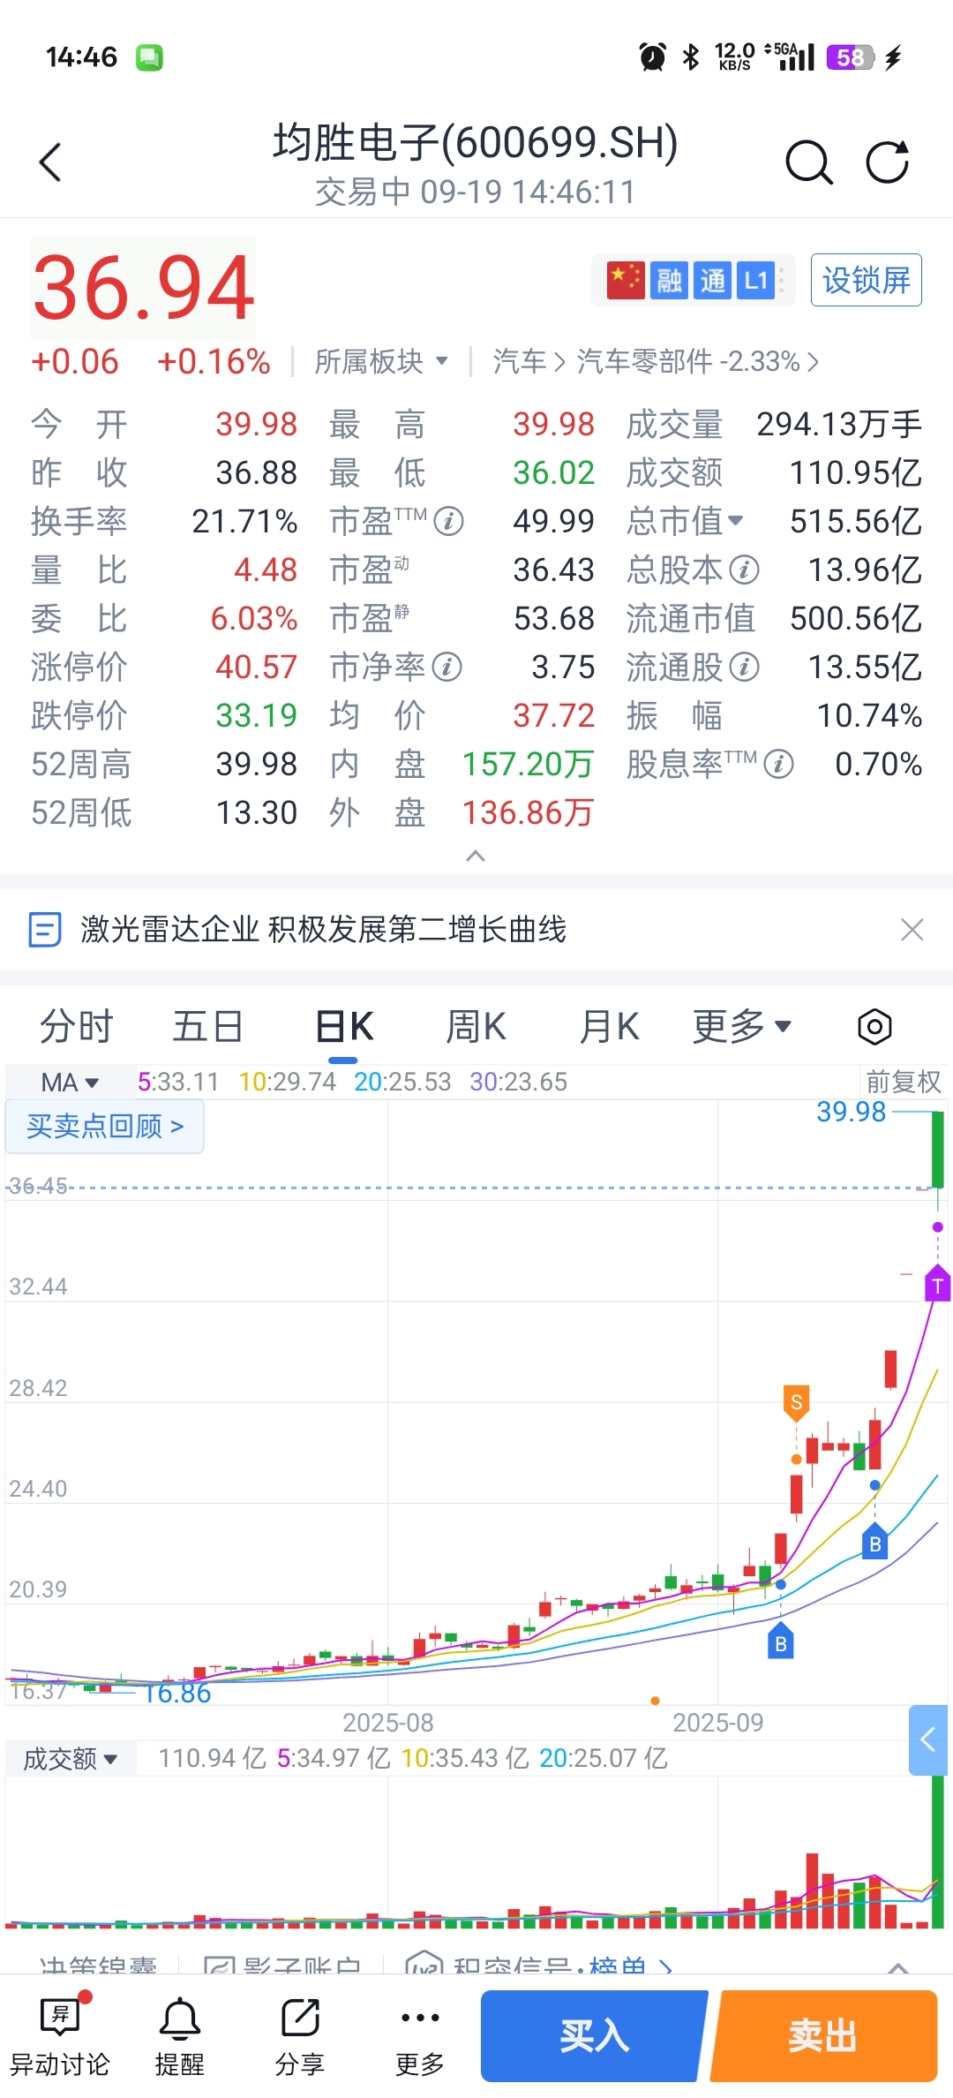Share this stock via 分享
The image size is (953, 2098).
pos(300,2036)
